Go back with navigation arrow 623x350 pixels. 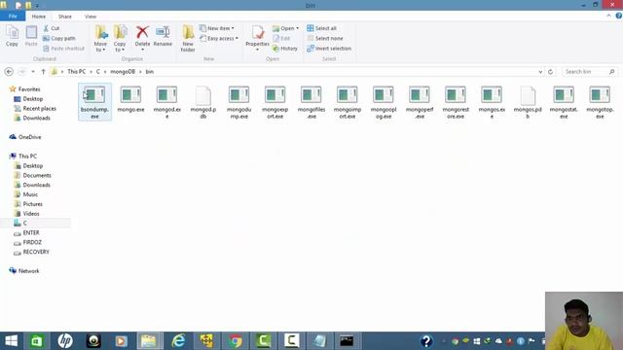coord(9,72)
